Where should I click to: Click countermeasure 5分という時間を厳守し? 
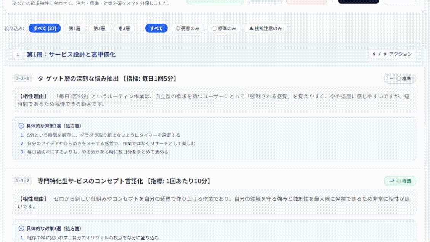(x=103, y=135)
